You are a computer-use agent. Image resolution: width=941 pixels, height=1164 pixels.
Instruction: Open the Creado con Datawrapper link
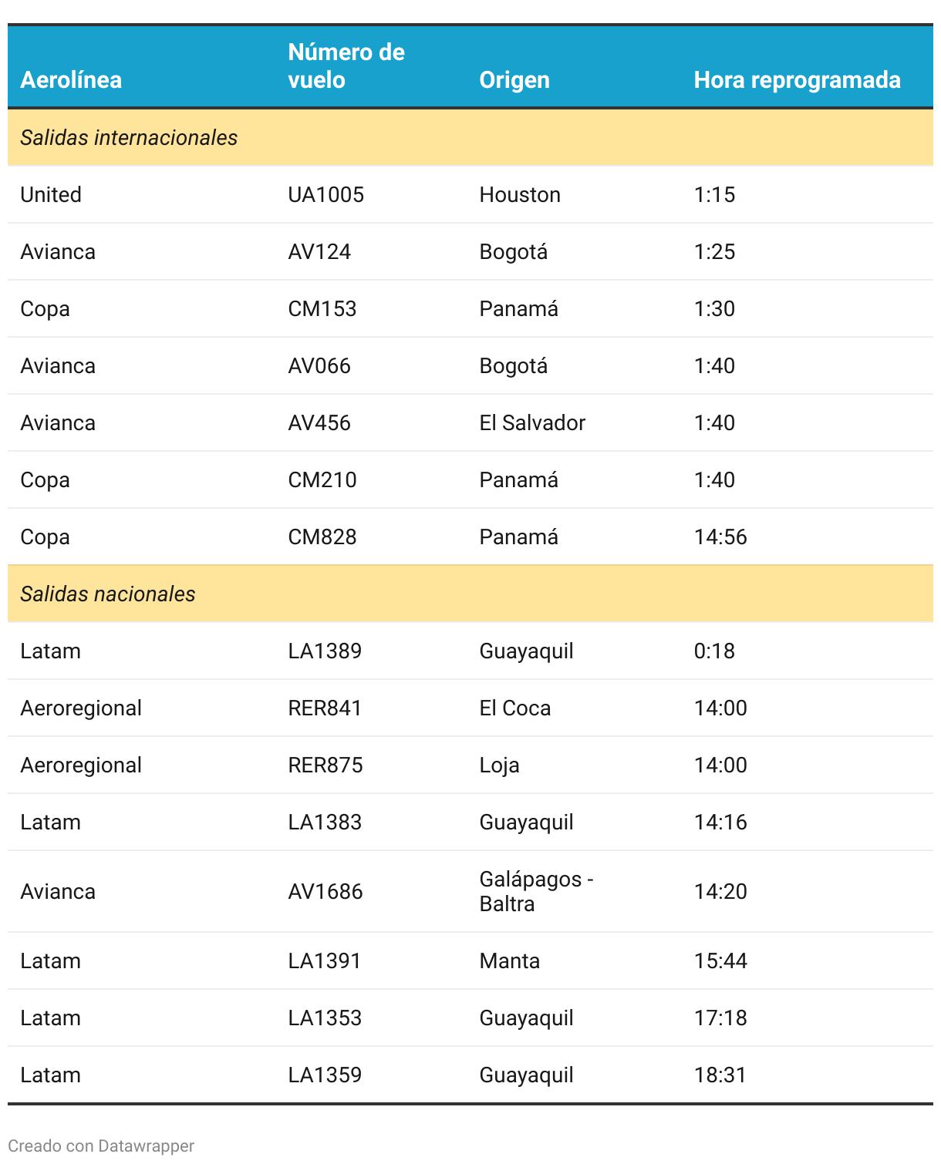coord(101,1146)
